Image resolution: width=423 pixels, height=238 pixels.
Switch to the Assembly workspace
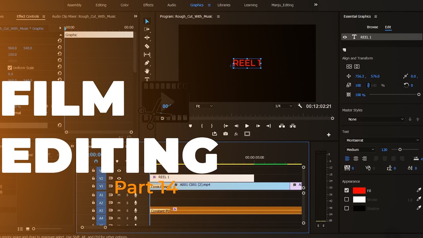[74, 5]
